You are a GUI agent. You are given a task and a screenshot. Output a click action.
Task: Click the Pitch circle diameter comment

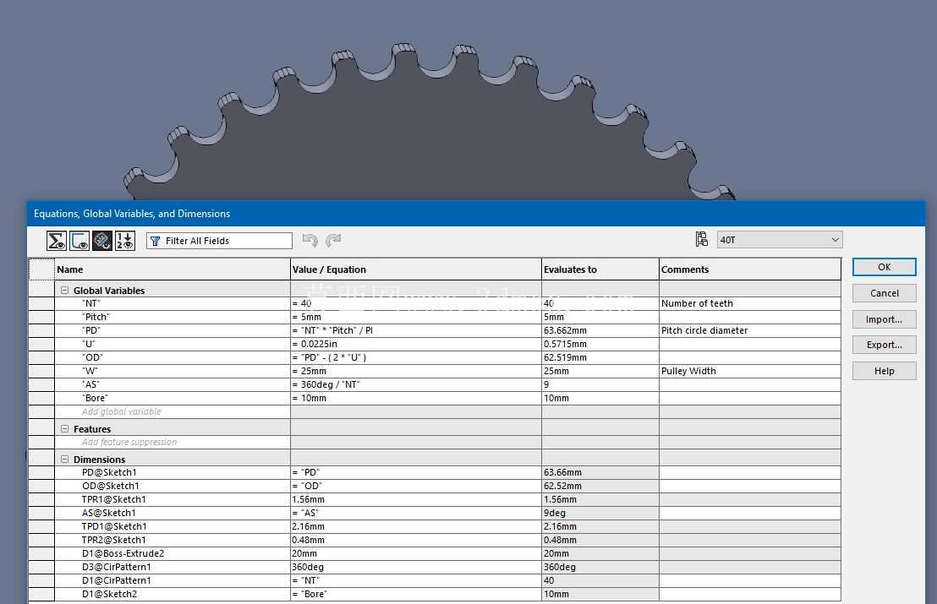coord(704,330)
